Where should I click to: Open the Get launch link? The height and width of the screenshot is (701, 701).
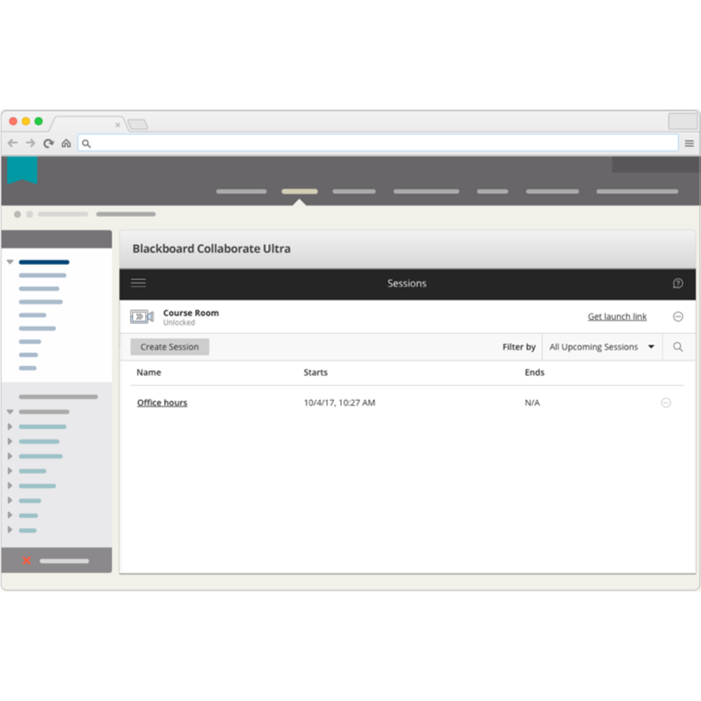[x=617, y=317]
